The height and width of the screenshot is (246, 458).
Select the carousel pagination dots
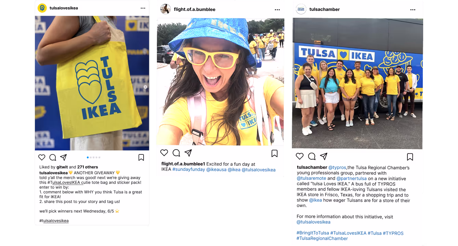[x=94, y=158]
